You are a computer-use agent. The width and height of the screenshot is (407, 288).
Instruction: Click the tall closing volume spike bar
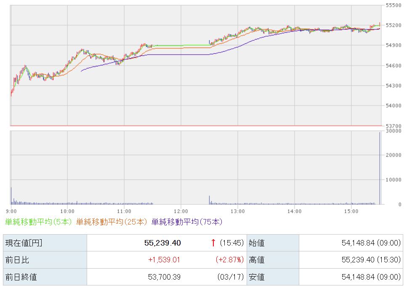[380, 168]
